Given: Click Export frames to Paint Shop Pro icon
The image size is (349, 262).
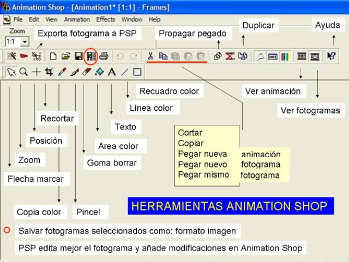Looking at the screenshot, I should pos(37,56).
